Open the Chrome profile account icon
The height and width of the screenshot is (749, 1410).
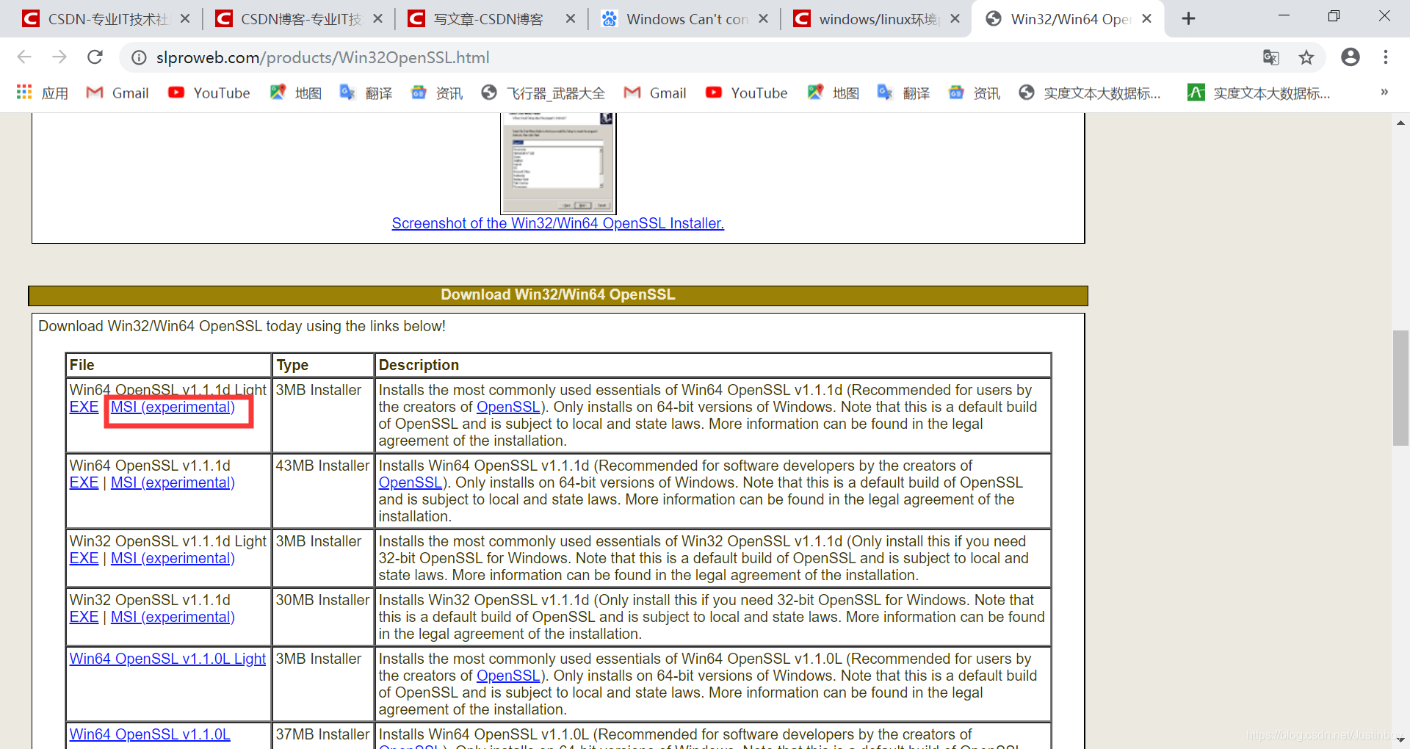click(x=1351, y=57)
